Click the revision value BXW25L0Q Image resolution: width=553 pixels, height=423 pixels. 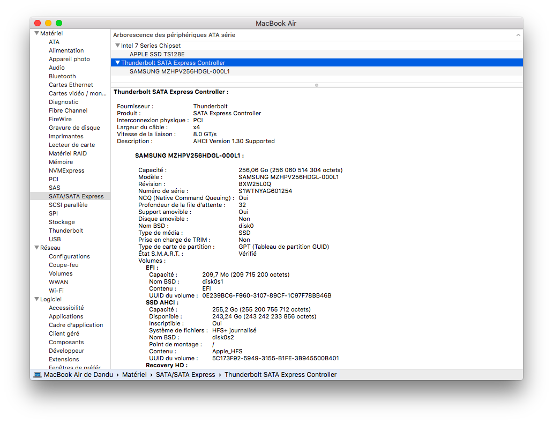[x=255, y=184]
